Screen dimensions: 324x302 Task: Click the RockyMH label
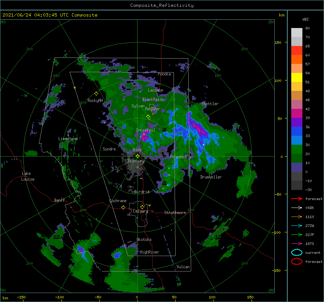[x=95, y=101]
